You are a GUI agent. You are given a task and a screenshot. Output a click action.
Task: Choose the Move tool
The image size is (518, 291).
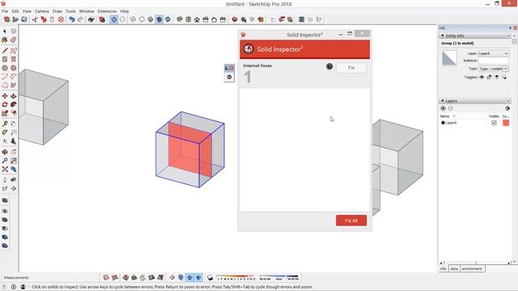click(5, 95)
